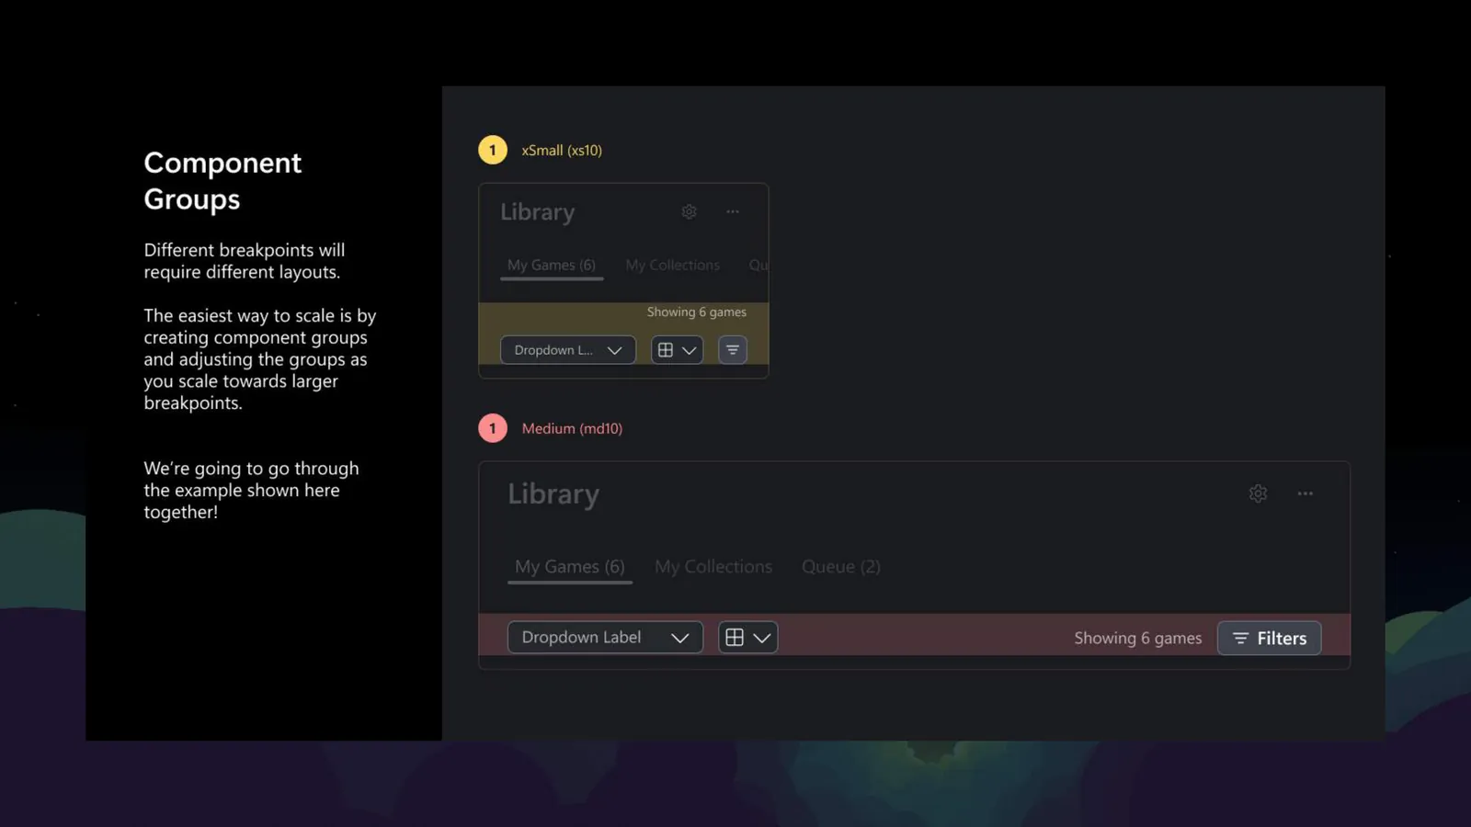Select 'My Collections' tab in xSmall Library
1471x827 pixels.
673,265
